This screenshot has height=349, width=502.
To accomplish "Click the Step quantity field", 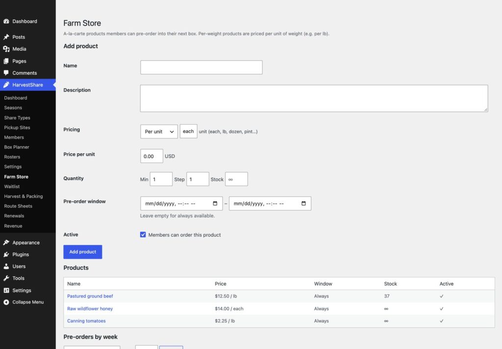I will [x=198, y=179].
